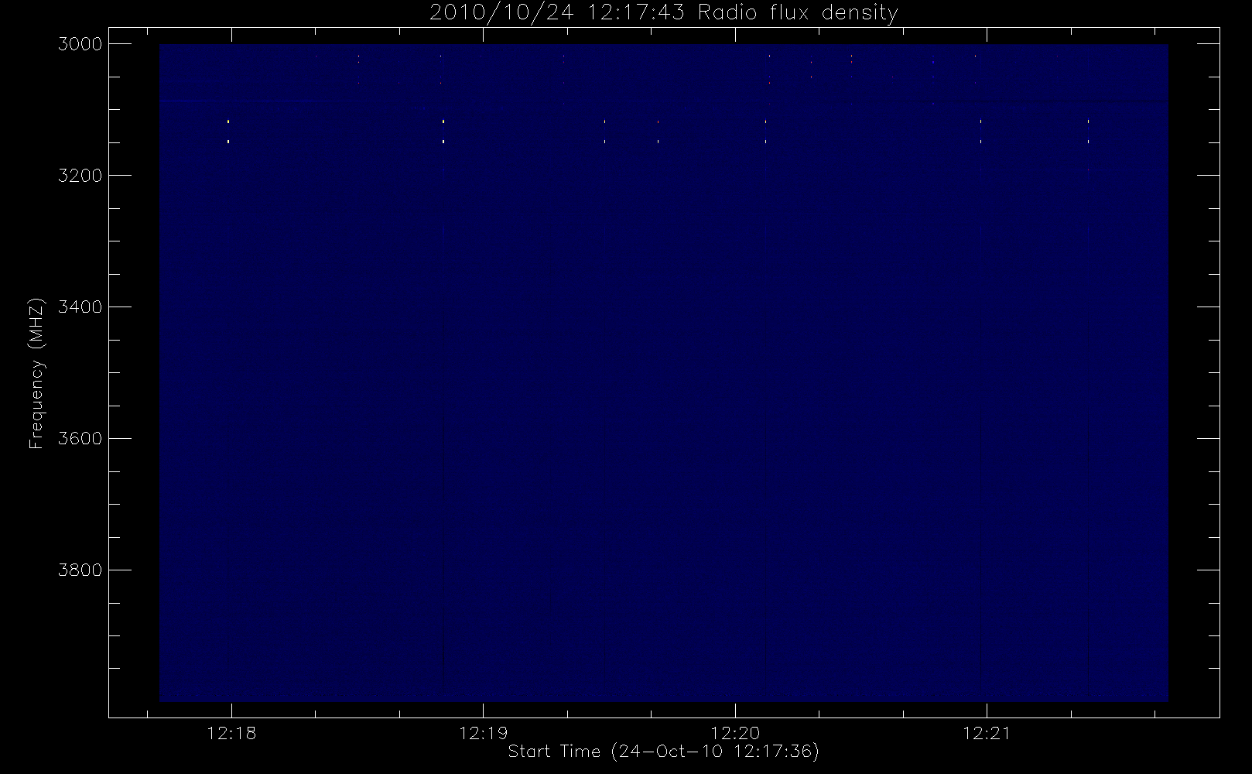Screen dimensions: 1252x774
Task: Click the "Start Time (24-Oct-10 12:17:36)" label
Action: click(x=664, y=752)
